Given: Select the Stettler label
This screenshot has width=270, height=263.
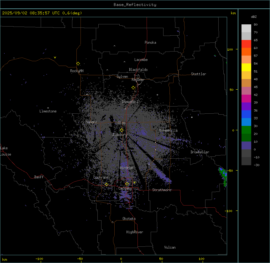Looking at the screenshot, I should [x=199, y=74].
